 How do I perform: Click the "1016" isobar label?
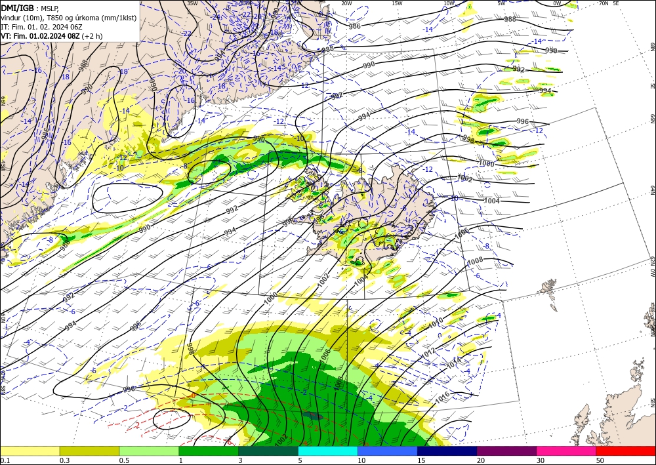pos(442,397)
